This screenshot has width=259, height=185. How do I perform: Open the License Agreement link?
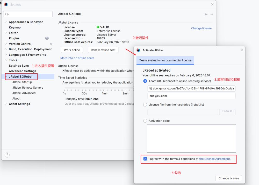click(215, 159)
